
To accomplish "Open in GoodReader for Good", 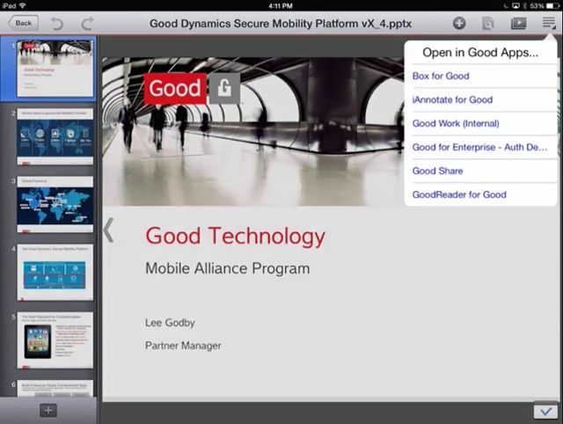I will [x=480, y=194].
